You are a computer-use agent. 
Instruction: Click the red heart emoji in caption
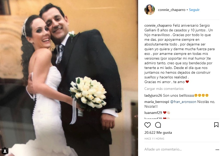[187, 82]
